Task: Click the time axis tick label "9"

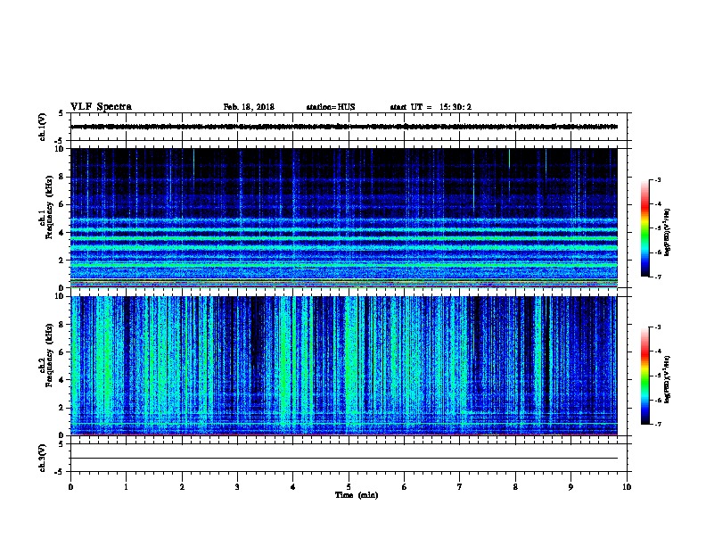Action: pos(571,487)
